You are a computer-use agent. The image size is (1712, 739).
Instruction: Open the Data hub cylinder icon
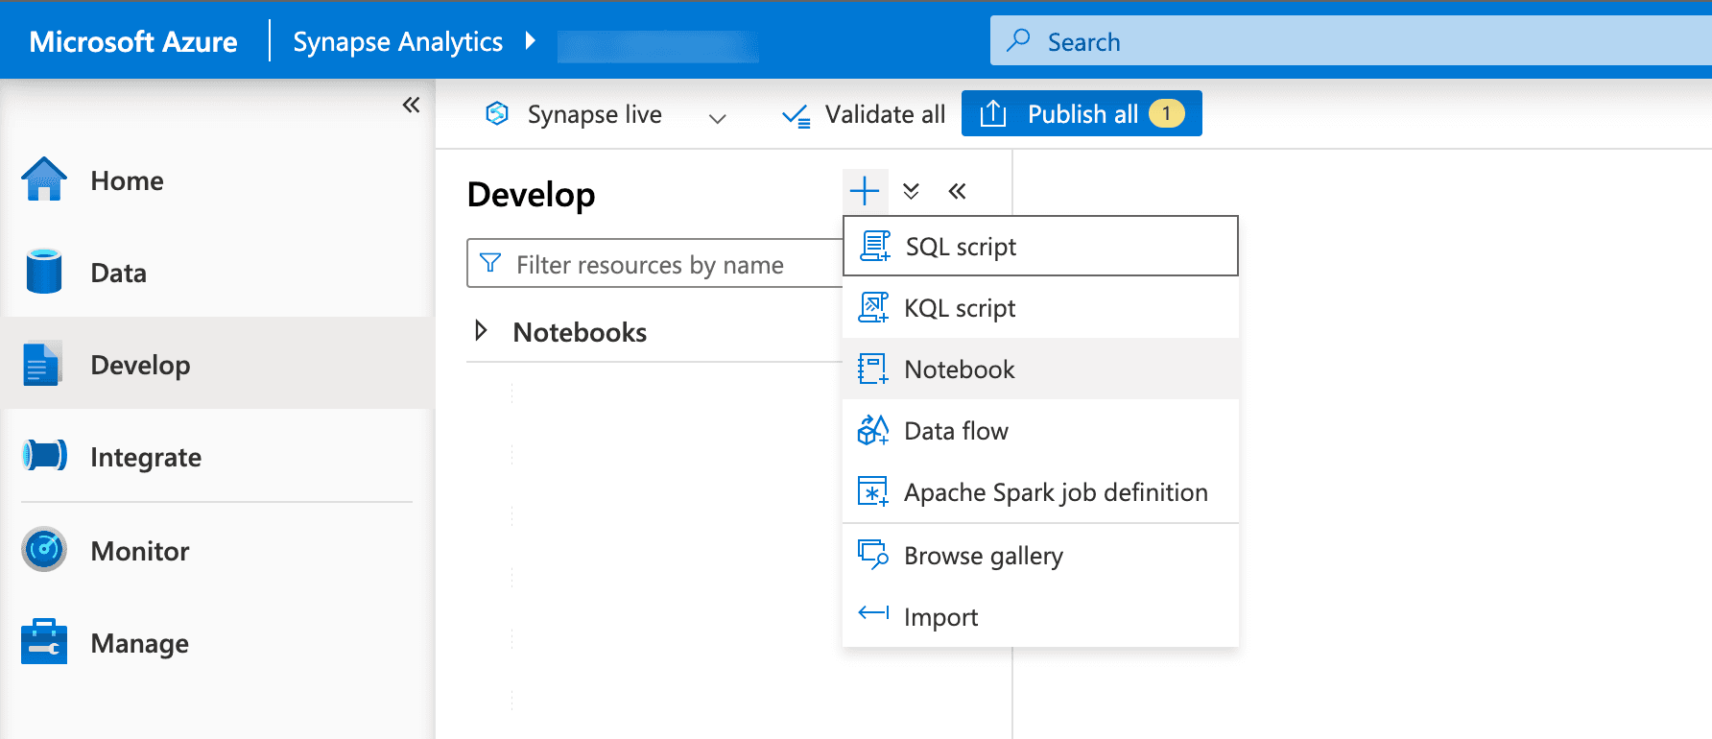tap(44, 272)
